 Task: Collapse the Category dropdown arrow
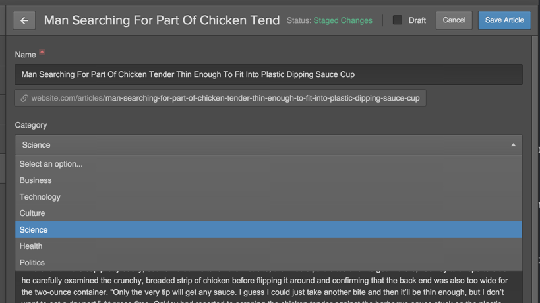[x=513, y=145]
